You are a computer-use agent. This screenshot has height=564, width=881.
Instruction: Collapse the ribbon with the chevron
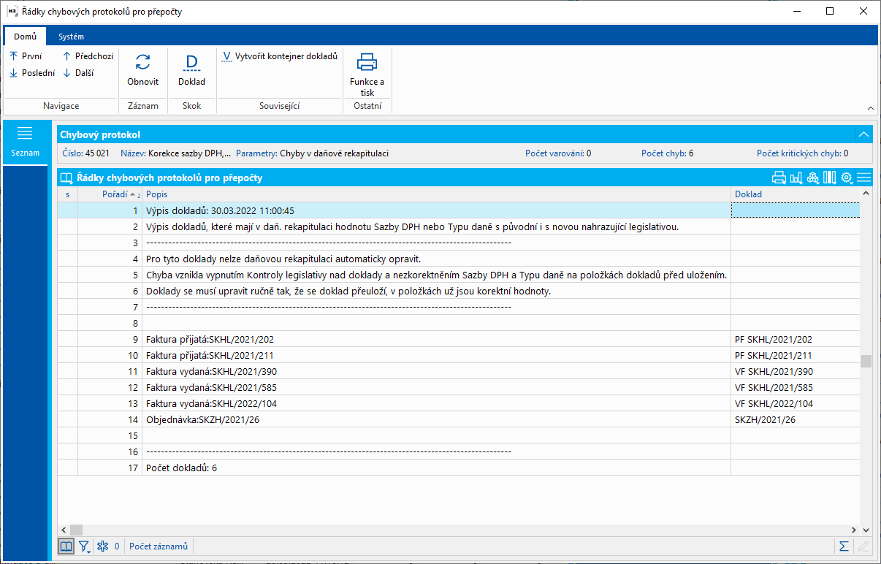pyautogui.click(x=870, y=108)
